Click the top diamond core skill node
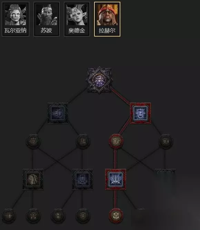 click(100, 80)
